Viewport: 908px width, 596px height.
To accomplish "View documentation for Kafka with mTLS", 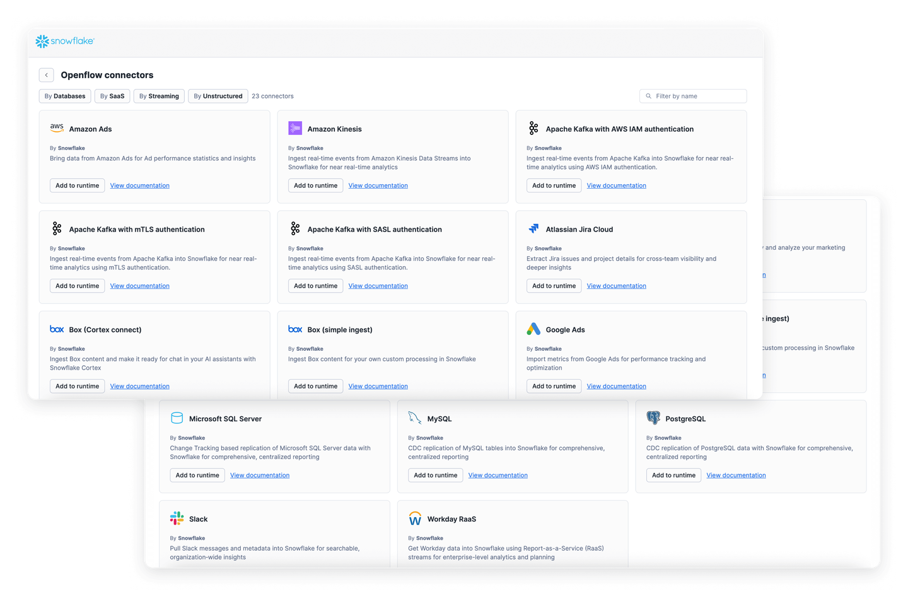I will pyautogui.click(x=140, y=286).
